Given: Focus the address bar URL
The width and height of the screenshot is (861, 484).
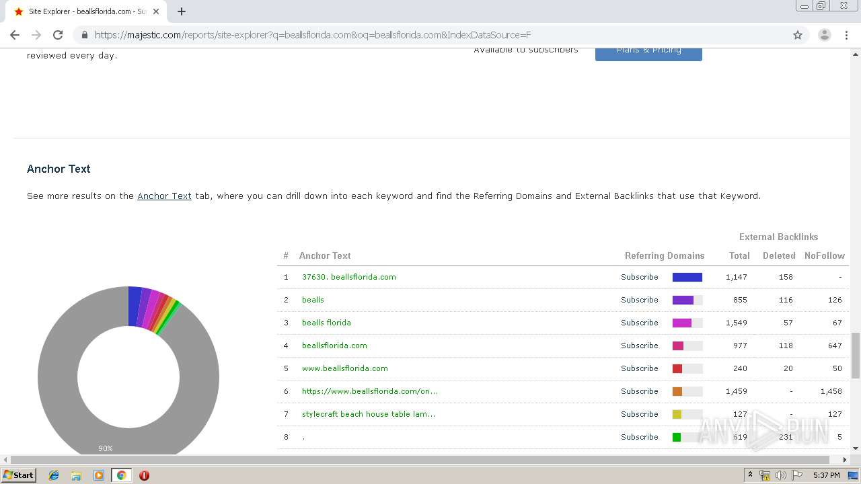Looking at the screenshot, I should coord(313,35).
